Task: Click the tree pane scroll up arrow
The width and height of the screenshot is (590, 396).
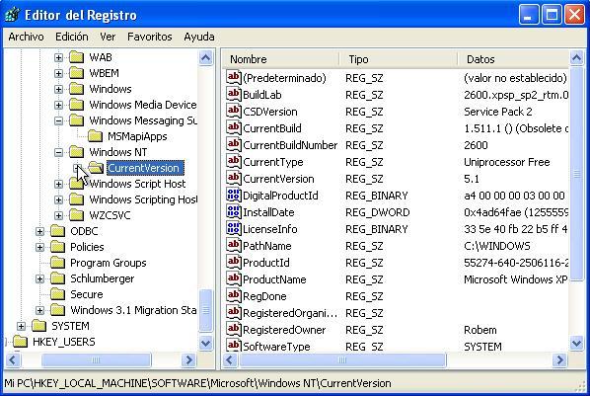Action: pos(206,57)
